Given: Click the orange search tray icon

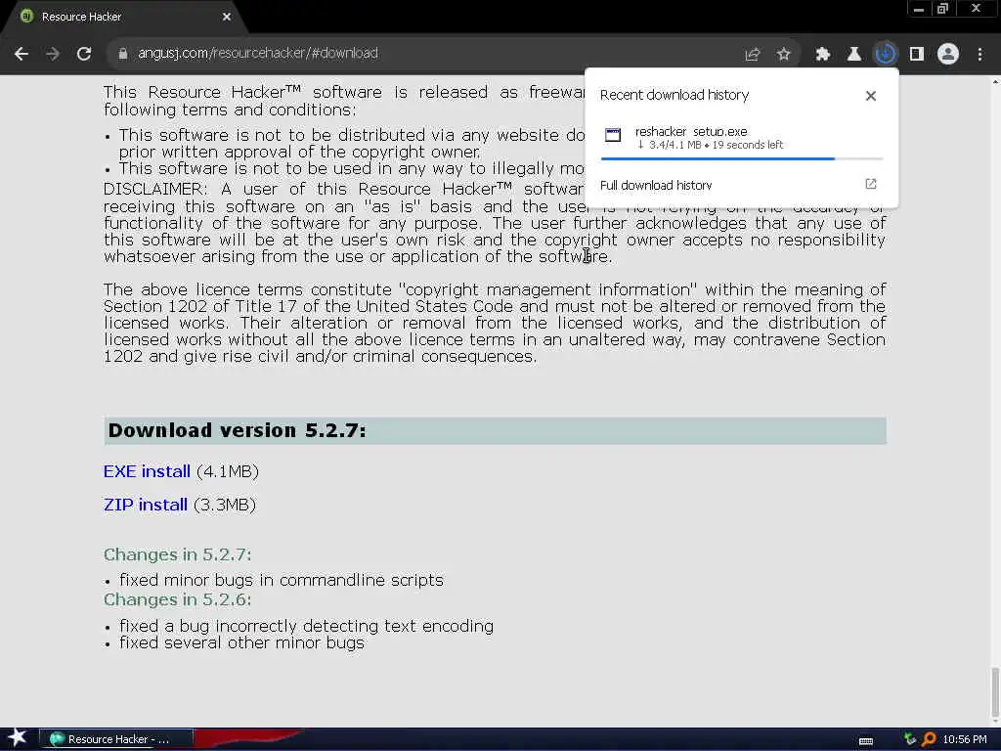Looking at the screenshot, I should pyautogui.click(x=929, y=739).
